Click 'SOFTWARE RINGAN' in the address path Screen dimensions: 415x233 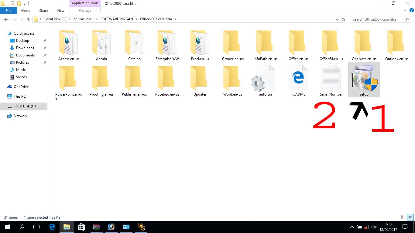(x=117, y=19)
